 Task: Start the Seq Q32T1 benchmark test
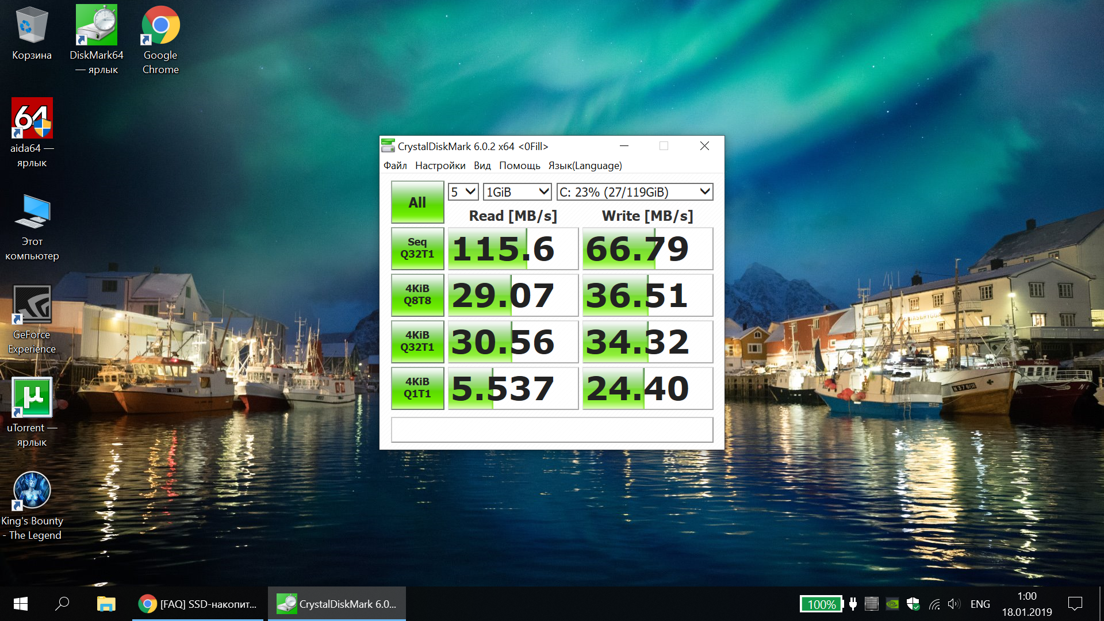pos(417,248)
